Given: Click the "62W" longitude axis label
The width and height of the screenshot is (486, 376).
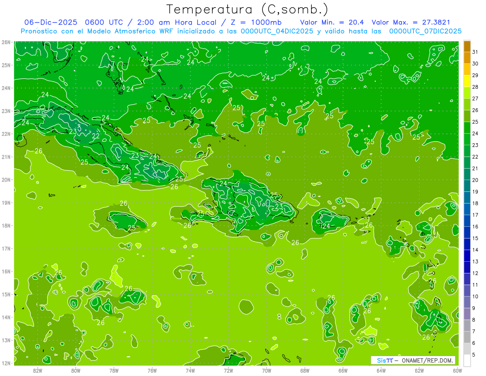Looking at the screenshot, I should (x=419, y=370).
